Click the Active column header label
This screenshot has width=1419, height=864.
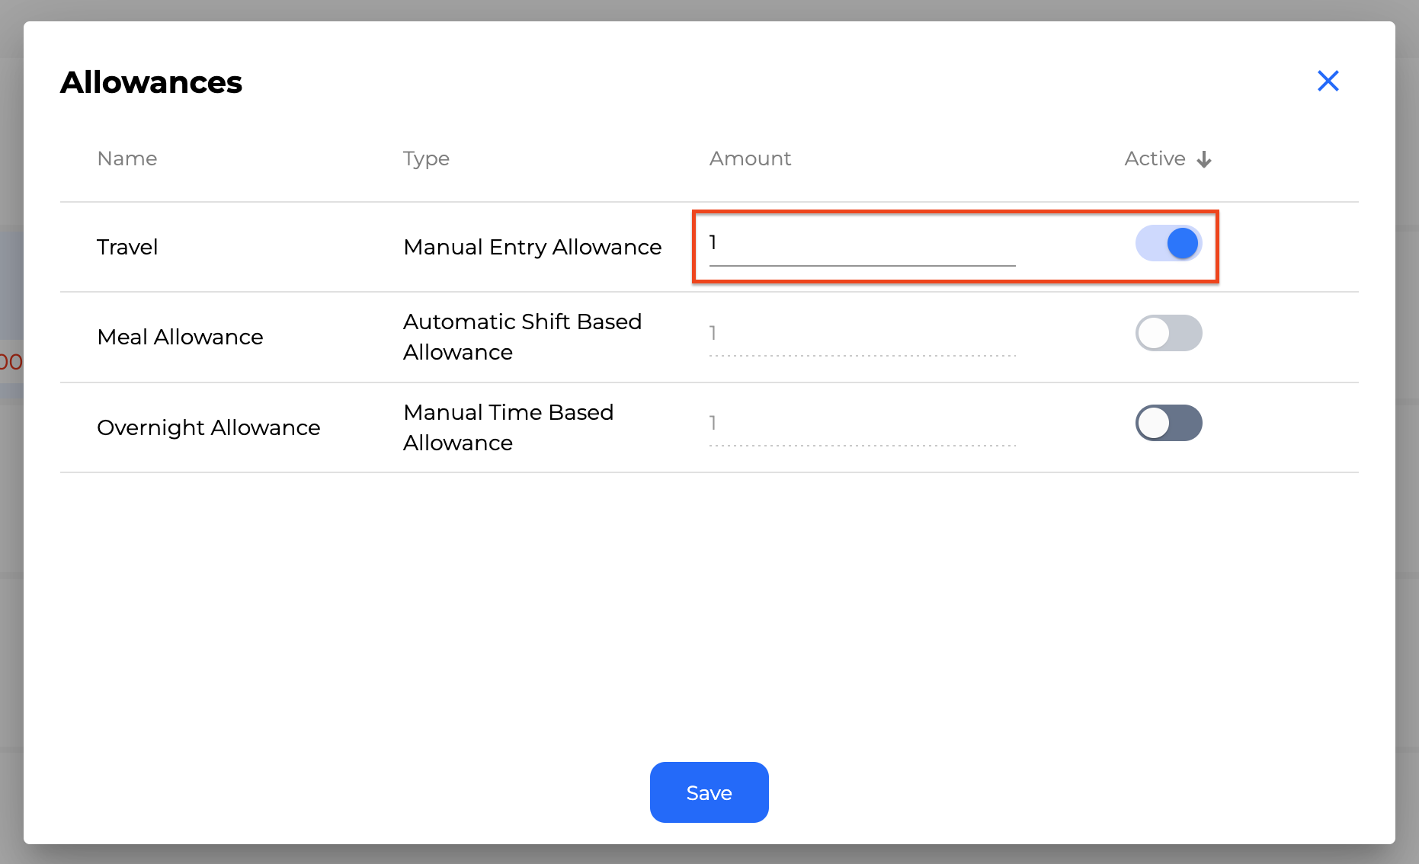[x=1155, y=158]
